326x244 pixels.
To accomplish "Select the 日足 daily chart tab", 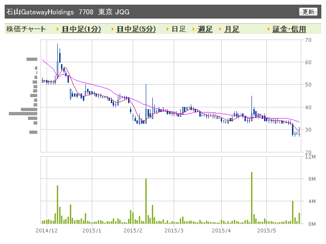I will coord(178,29).
